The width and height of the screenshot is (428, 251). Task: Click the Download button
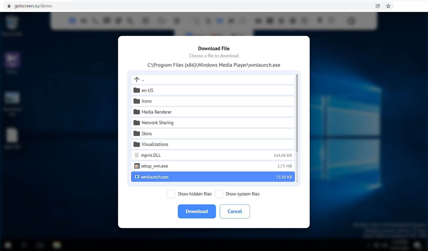coord(197,211)
